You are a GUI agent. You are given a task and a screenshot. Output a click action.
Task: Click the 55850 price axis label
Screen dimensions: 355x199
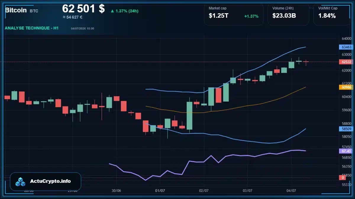(x=346, y=175)
